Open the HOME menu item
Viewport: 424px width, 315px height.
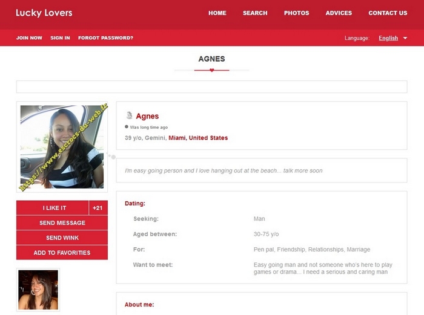[217, 13]
